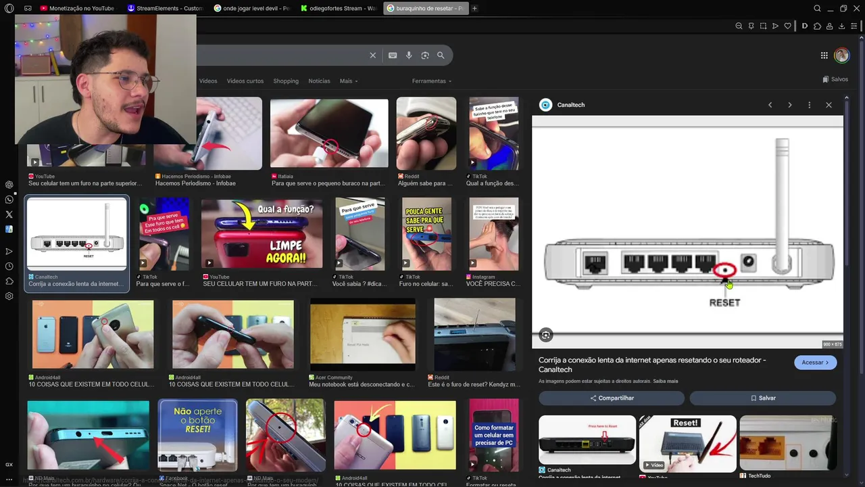The height and width of the screenshot is (487, 865).
Task: Click the zoom-out magnifier in the address bar
Action: (739, 26)
